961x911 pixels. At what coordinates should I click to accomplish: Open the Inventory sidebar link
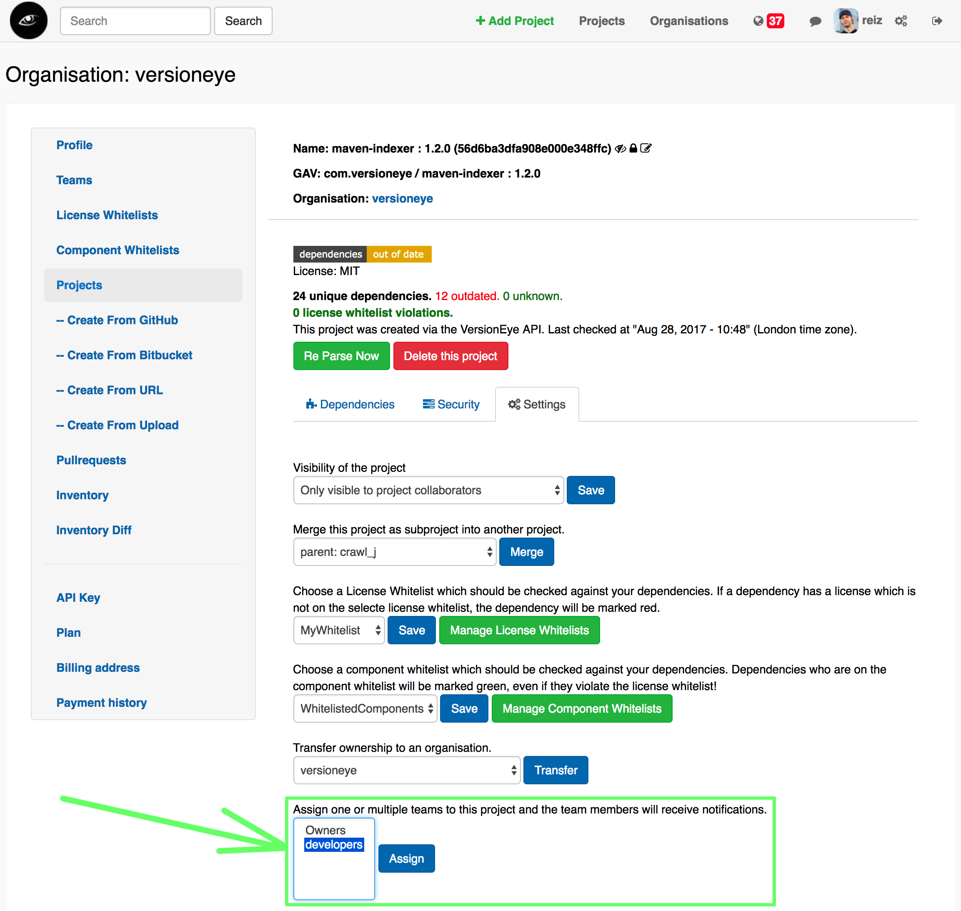click(x=83, y=495)
